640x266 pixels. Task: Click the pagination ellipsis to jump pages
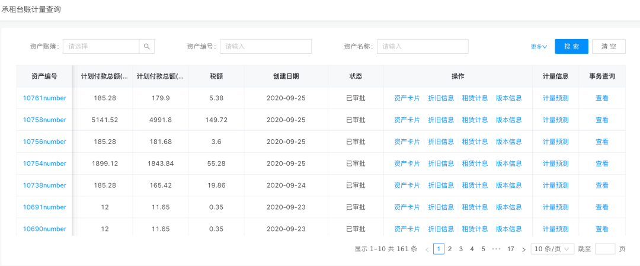496,249
